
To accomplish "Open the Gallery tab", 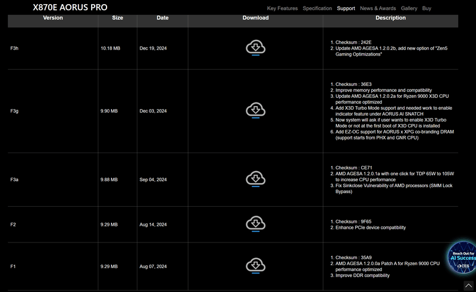I will pos(409,8).
